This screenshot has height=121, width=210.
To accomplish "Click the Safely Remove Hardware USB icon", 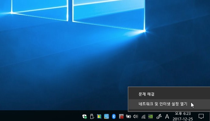I will click(92, 116).
